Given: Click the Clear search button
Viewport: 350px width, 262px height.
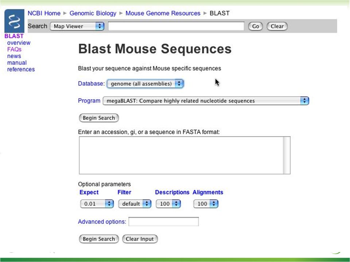Looking at the screenshot, I should click(277, 26).
